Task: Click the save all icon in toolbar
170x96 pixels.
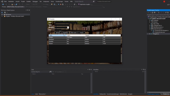Action: pyautogui.click(x=16, y=4)
